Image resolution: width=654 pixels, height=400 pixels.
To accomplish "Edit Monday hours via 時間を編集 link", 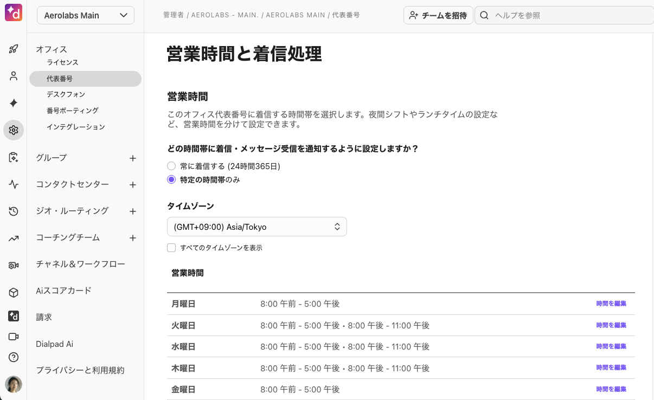I will (x=611, y=304).
